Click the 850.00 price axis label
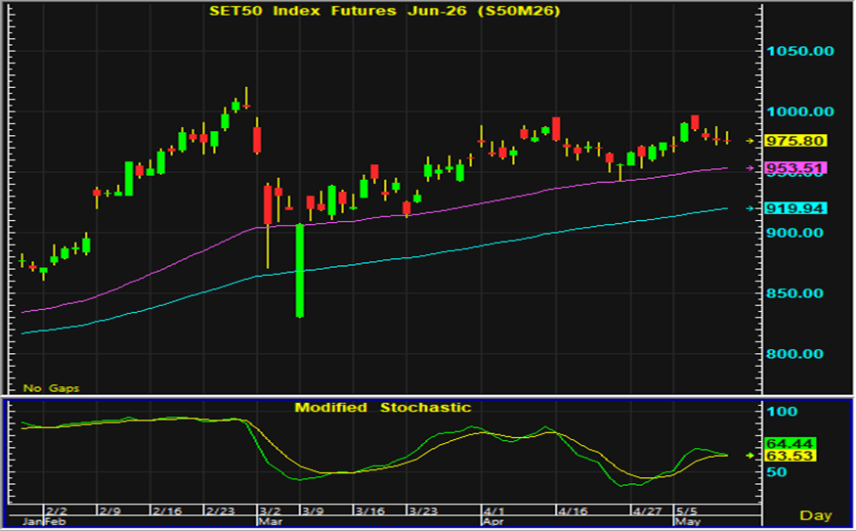 coord(794,293)
